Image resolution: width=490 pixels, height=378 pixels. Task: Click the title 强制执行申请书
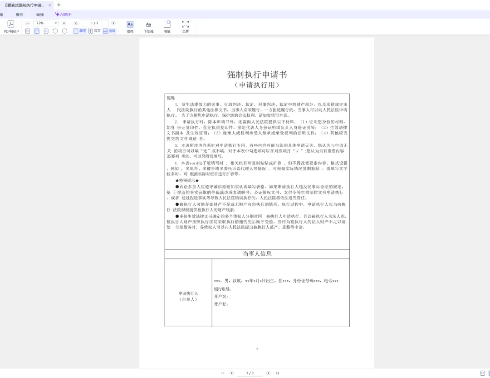coord(257,75)
